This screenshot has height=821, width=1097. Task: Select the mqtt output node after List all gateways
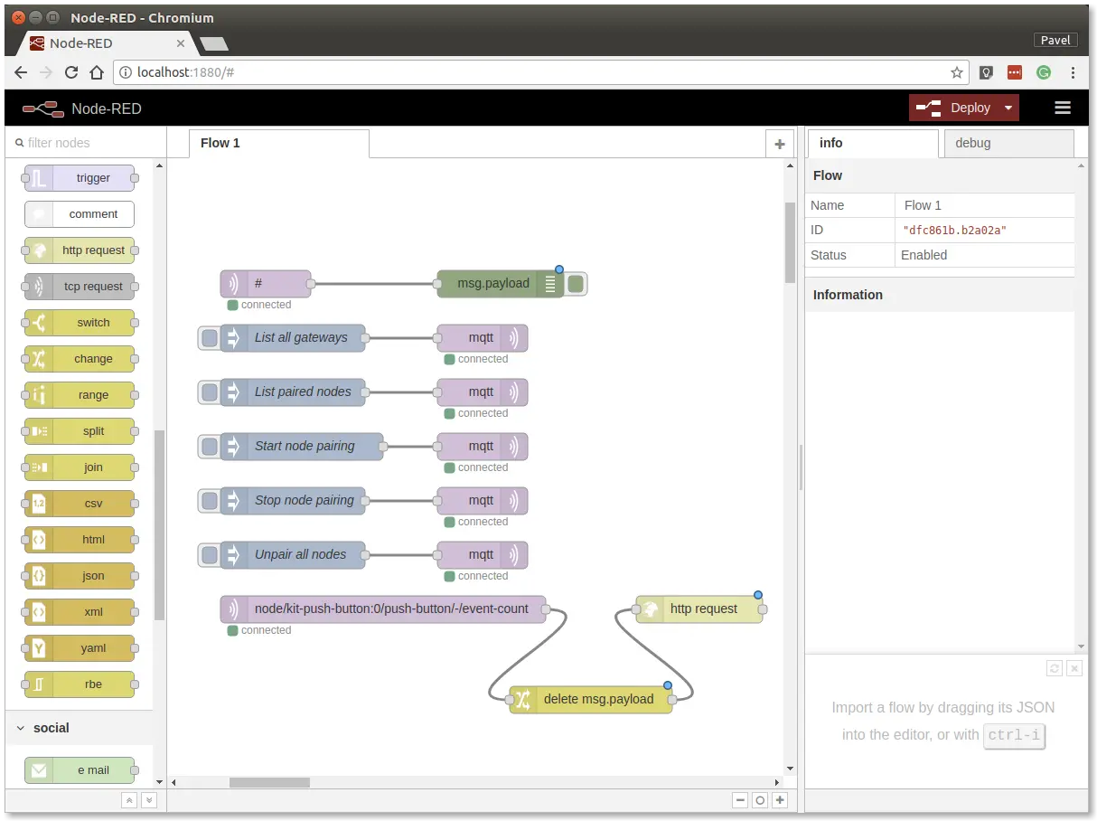(483, 338)
